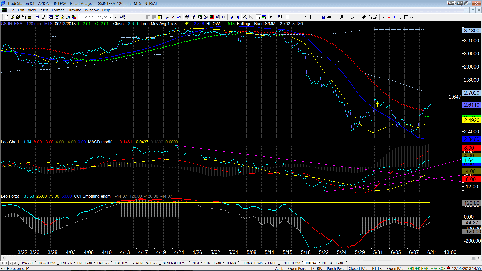Click the padlock icon in toolbar
The image size is (482, 271).
tap(63, 17)
